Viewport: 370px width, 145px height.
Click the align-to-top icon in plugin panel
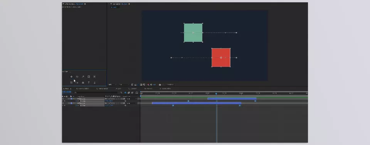click(89, 83)
